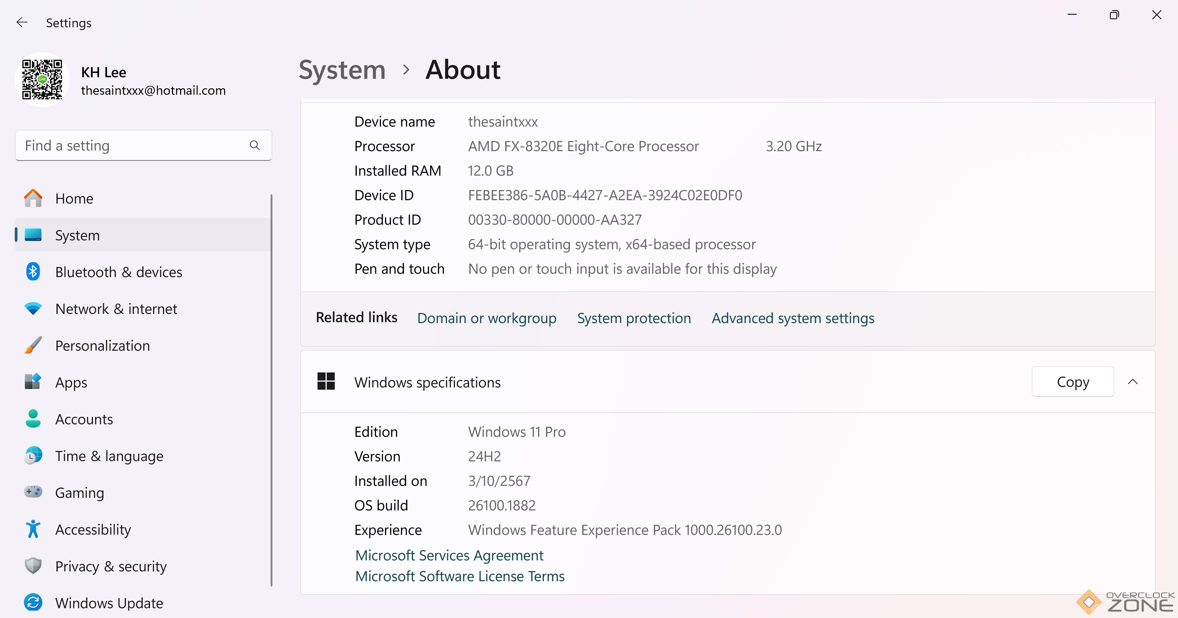
Task: Click the Windows Update sync icon
Action: [33, 602]
